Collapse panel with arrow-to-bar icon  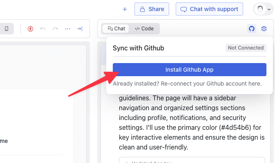click(80, 29)
